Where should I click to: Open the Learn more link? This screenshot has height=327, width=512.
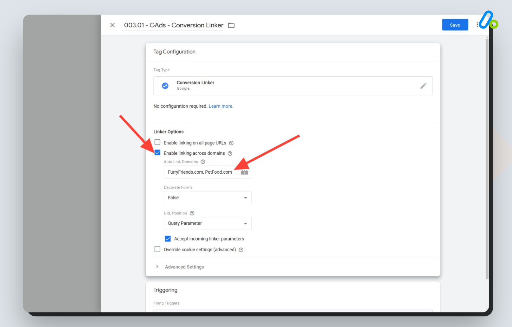point(221,106)
